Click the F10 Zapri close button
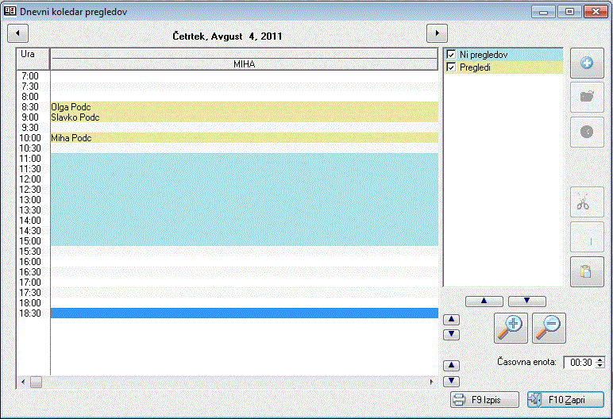The height and width of the screenshot is (419, 613). pyautogui.click(x=565, y=399)
